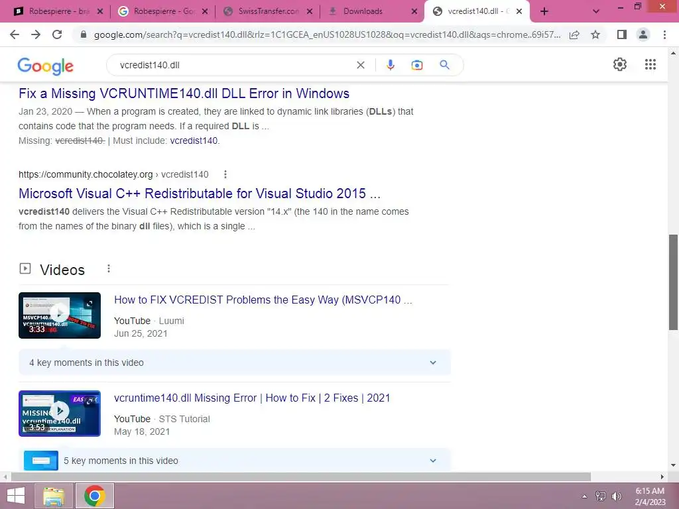Open Chrome profile avatar
Viewport: 679px width, 509px height.
[x=643, y=34]
